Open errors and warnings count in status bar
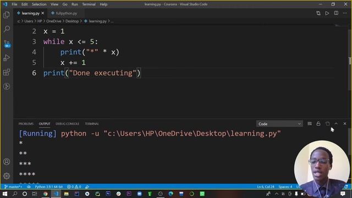This screenshot has height=198, width=352. [74, 186]
